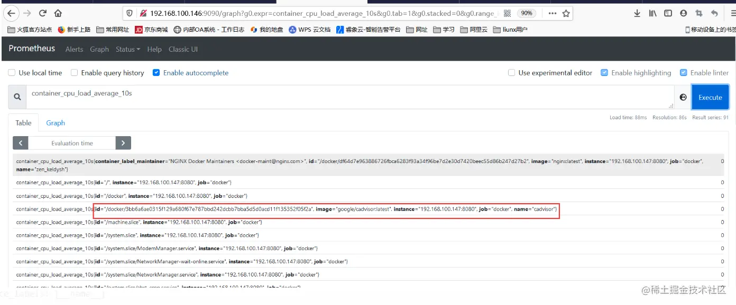Open the 学习 bookmark folder
This screenshot has height=305, width=736.
tap(444, 30)
